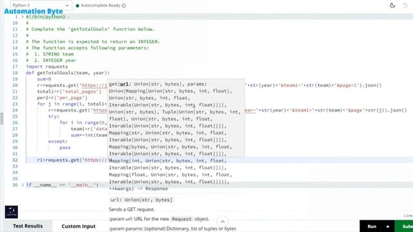Image resolution: width=413 pixels, height=232 pixels.
Task: Click the Autocomplete Ready info icon
Action: [x=124, y=6]
